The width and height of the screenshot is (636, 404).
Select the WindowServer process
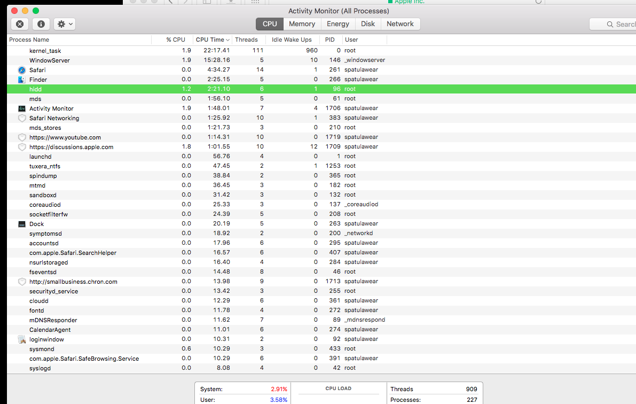pyautogui.click(x=321, y=60)
